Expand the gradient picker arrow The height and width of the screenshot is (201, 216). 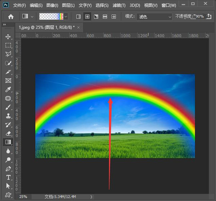tap(66, 17)
